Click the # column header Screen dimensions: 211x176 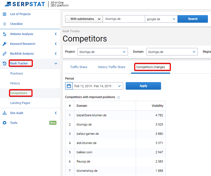pyautogui.click(x=70, y=106)
